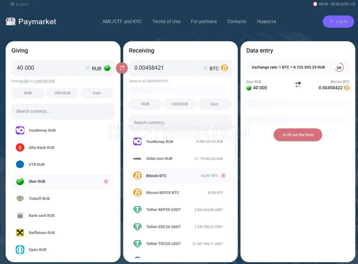Clear the Receiving amount with X icon
The image size is (358, 264).
click(x=205, y=68)
